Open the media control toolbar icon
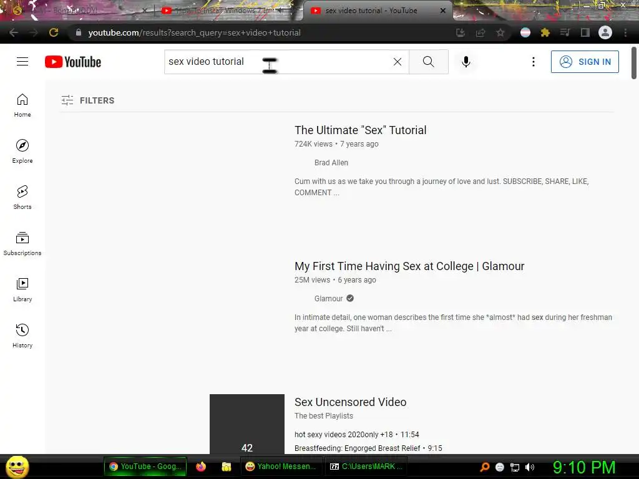Image resolution: width=639 pixels, height=479 pixels. (565, 32)
